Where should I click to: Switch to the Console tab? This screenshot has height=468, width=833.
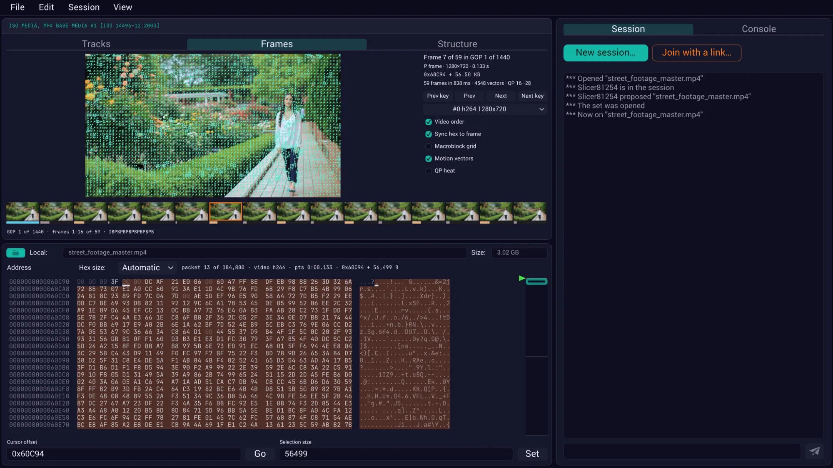pyautogui.click(x=758, y=29)
